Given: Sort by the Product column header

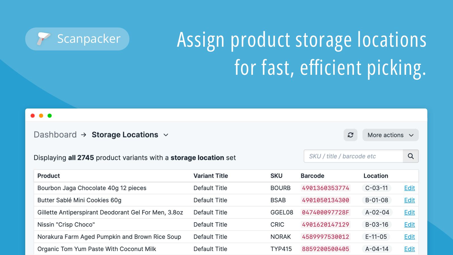Looking at the screenshot, I should coord(48,176).
